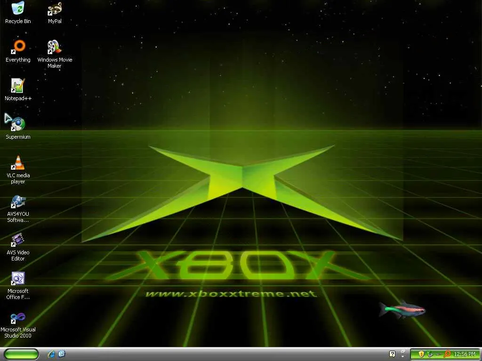This screenshot has width=482, height=361.
Task: Click the orange Everything magnifier tray icon
Action: point(448,354)
